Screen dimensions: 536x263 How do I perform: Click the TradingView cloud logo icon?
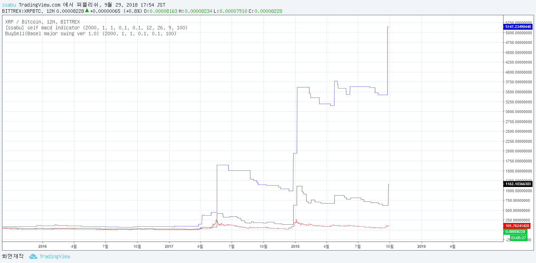click(x=33, y=256)
